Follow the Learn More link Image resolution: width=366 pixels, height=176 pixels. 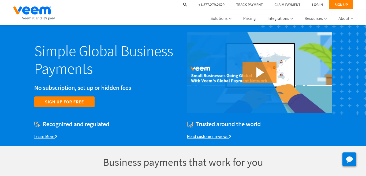tap(46, 137)
